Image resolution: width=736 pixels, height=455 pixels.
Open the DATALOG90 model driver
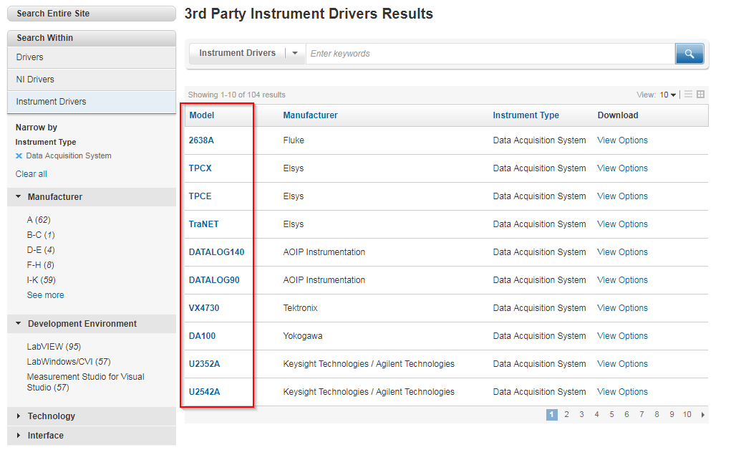pos(214,280)
